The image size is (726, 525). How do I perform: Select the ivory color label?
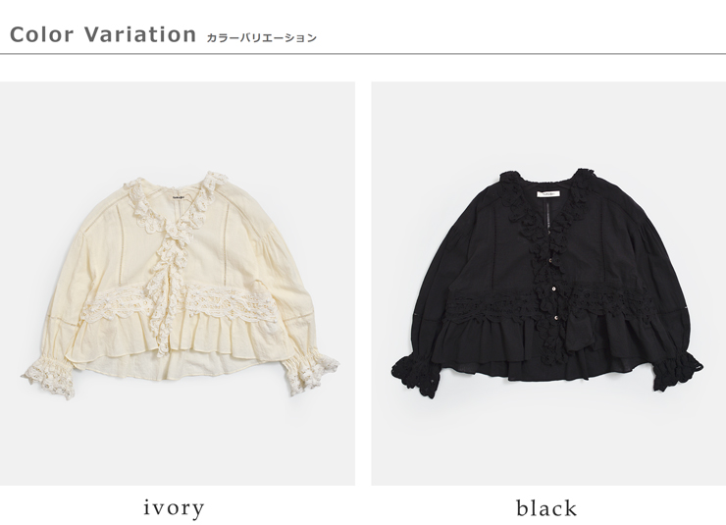(x=174, y=508)
